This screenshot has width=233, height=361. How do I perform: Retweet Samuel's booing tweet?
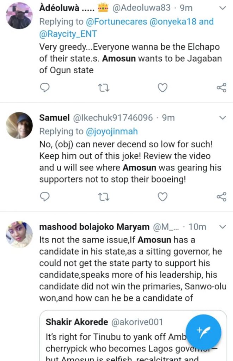(104, 196)
